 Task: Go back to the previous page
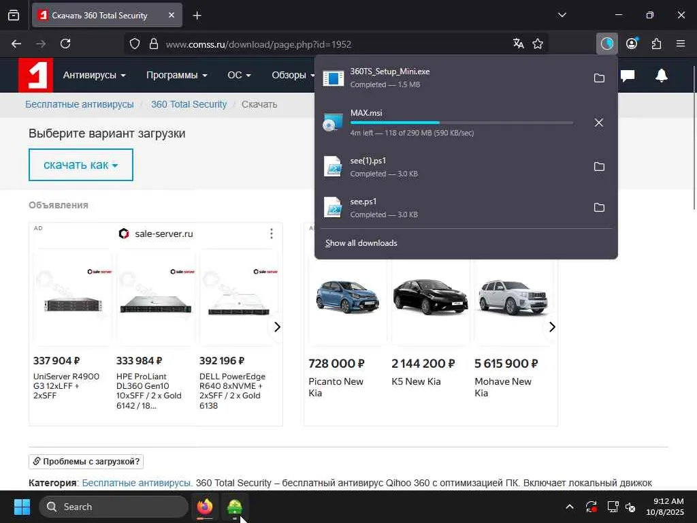coord(16,44)
